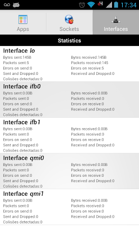The image size is (139, 247).
Task: Select the Interface lo entry
Action: 69,64
